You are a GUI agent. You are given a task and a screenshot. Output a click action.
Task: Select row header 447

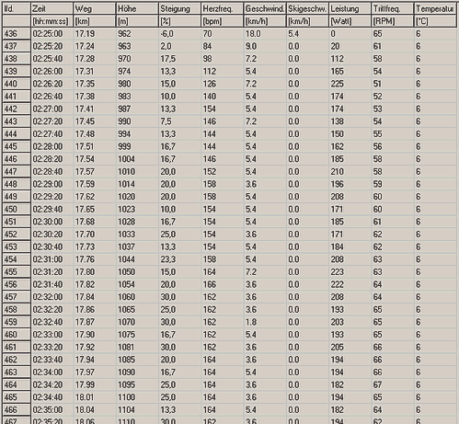(x=17, y=171)
